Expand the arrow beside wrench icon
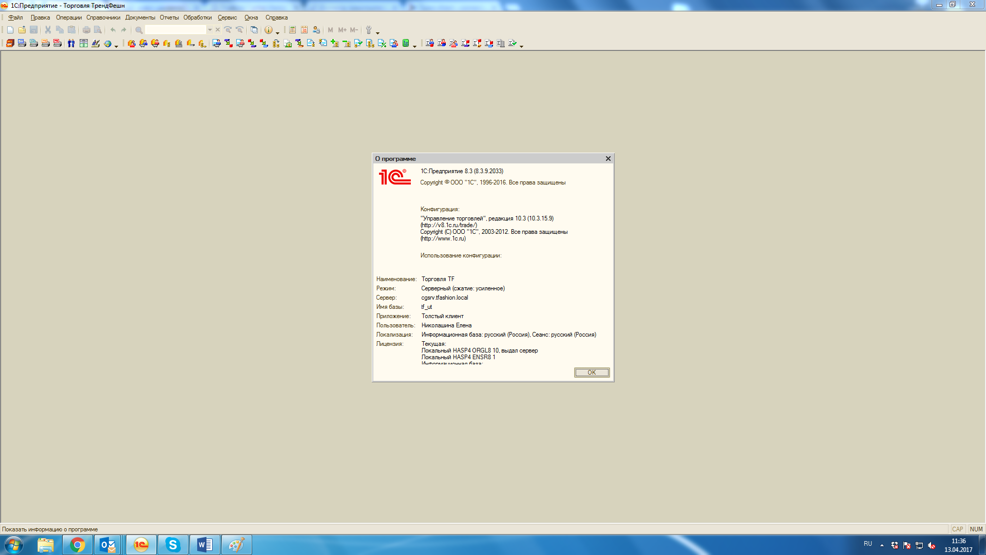This screenshot has height=555, width=986. [377, 32]
